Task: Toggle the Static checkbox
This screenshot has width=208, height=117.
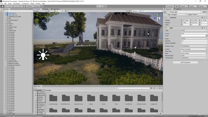Action: 201,12
